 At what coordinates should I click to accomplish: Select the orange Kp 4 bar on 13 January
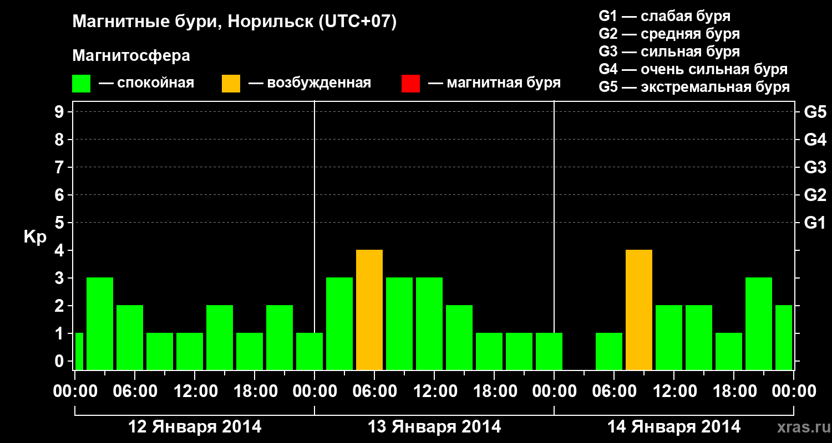369,310
